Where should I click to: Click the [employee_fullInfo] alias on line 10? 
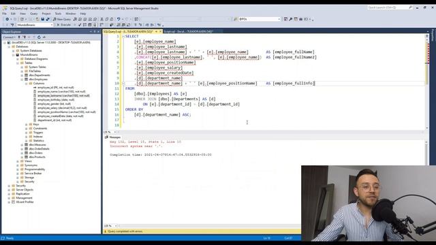click(294, 83)
